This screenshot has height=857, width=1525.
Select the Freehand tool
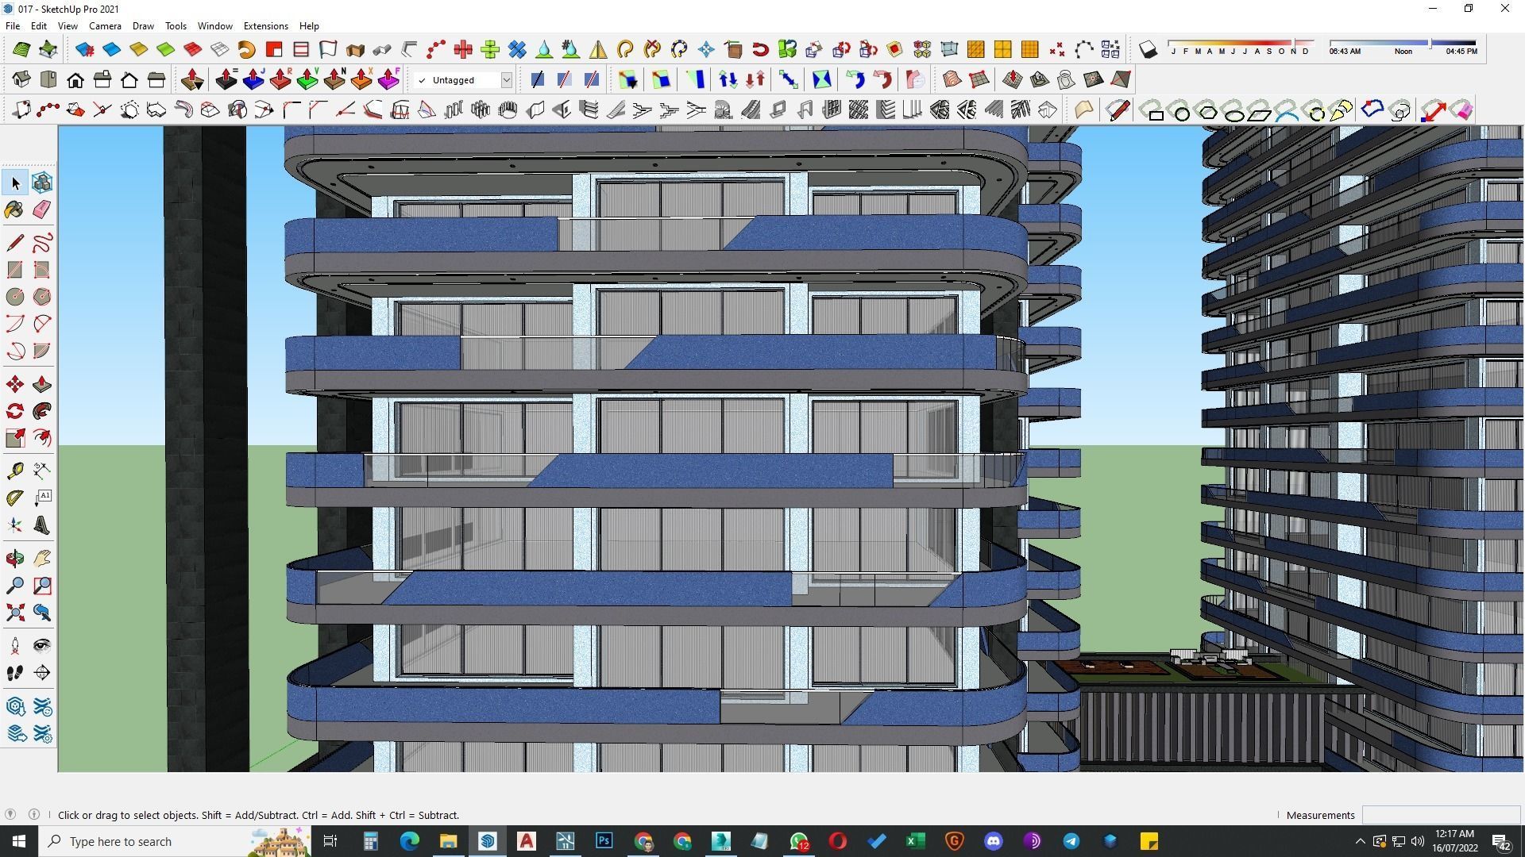(x=42, y=243)
